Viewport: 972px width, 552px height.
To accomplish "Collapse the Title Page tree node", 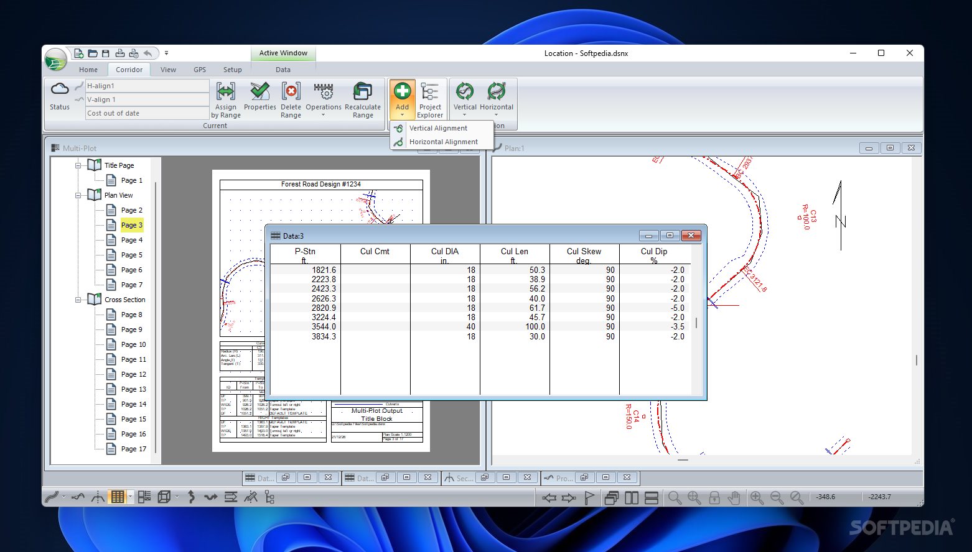I will [78, 165].
